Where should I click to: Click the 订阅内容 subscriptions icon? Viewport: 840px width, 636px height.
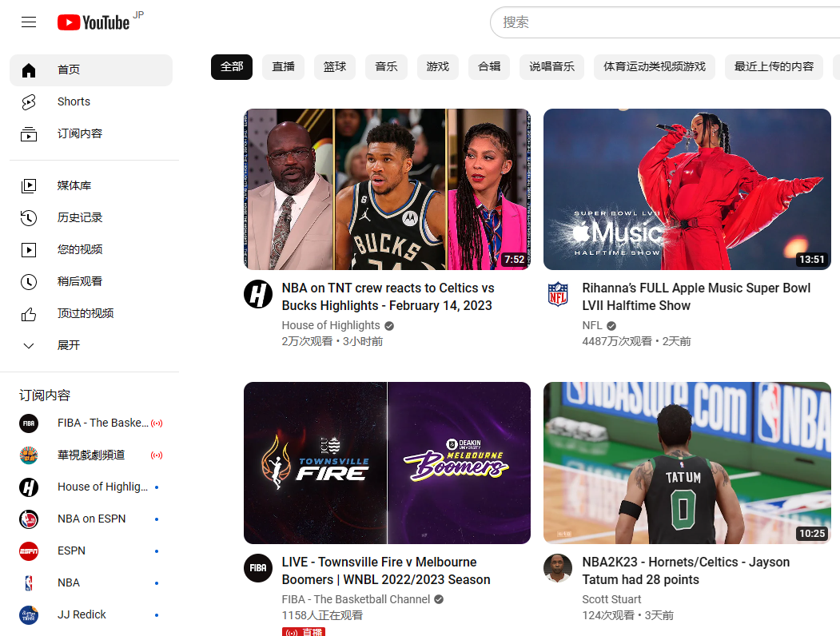(x=29, y=134)
